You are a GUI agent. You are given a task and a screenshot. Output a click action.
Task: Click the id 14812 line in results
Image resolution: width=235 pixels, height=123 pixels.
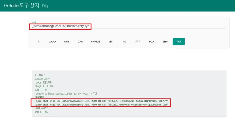pos(40,75)
